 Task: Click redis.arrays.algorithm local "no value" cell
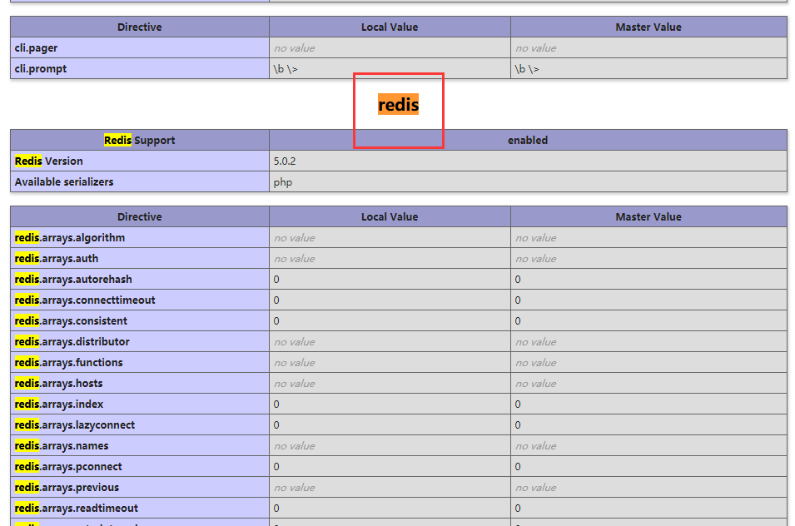click(x=390, y=238)
